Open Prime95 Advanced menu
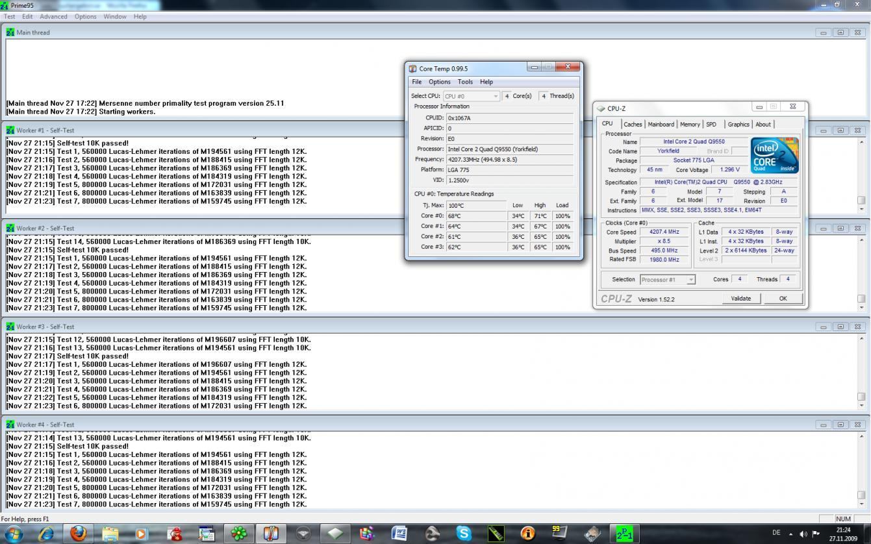871x544 pixels. [x=53, y=16]
